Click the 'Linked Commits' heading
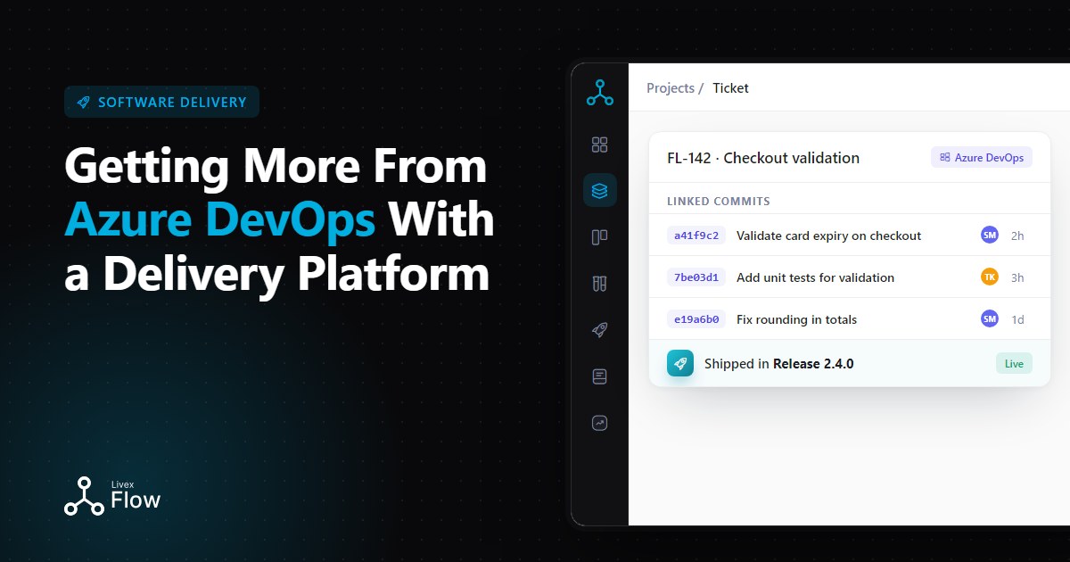The height and width of the screenshot is (562, 1070). (719, 202)
